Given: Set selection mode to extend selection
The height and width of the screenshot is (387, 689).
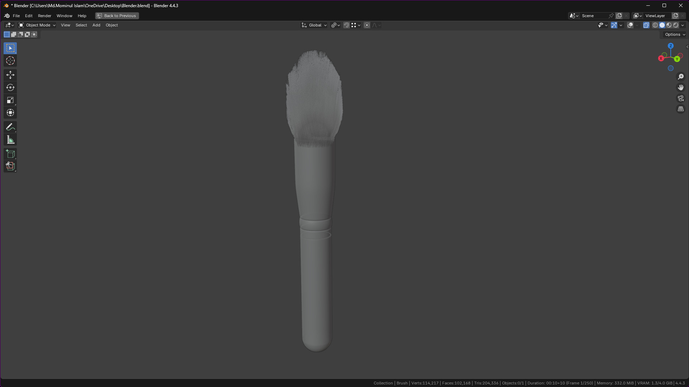Looking at the screenshot, I should click(14, 34).
